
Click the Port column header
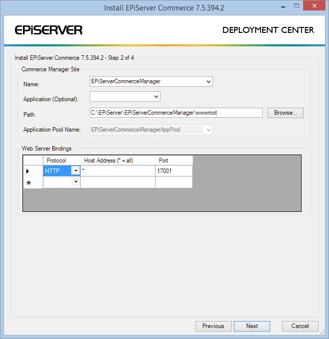pos(174,161)
